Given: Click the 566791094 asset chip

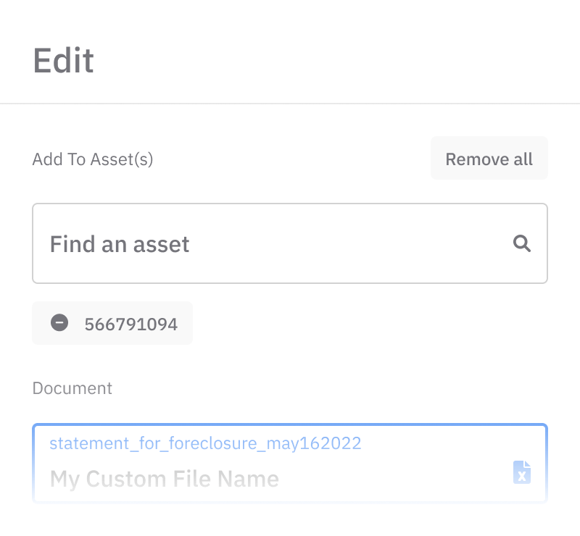Looking at the screenshot, I should coord(130,324).
